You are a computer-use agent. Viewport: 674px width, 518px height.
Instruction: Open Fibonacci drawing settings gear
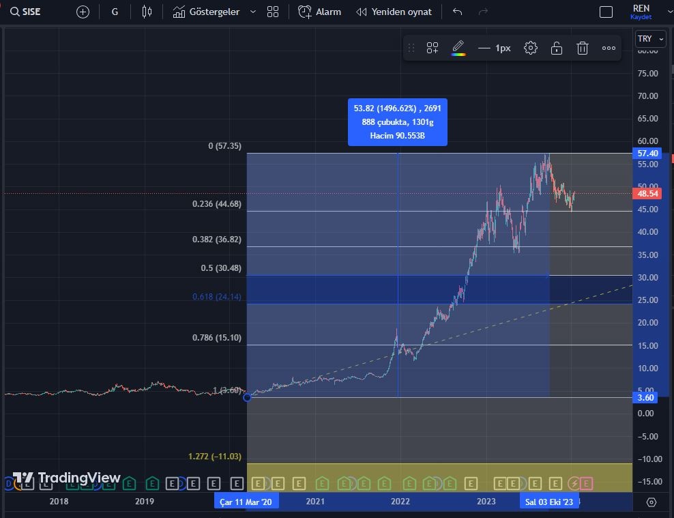click(531, 48)
